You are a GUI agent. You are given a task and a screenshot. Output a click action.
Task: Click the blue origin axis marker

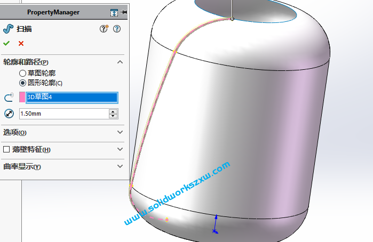pyautogui.click(x=215, y=231)
